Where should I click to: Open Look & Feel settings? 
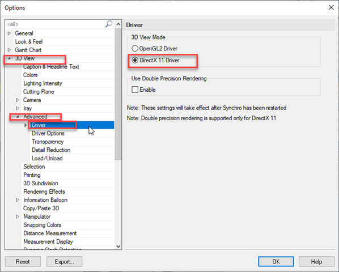coord(29,41)
